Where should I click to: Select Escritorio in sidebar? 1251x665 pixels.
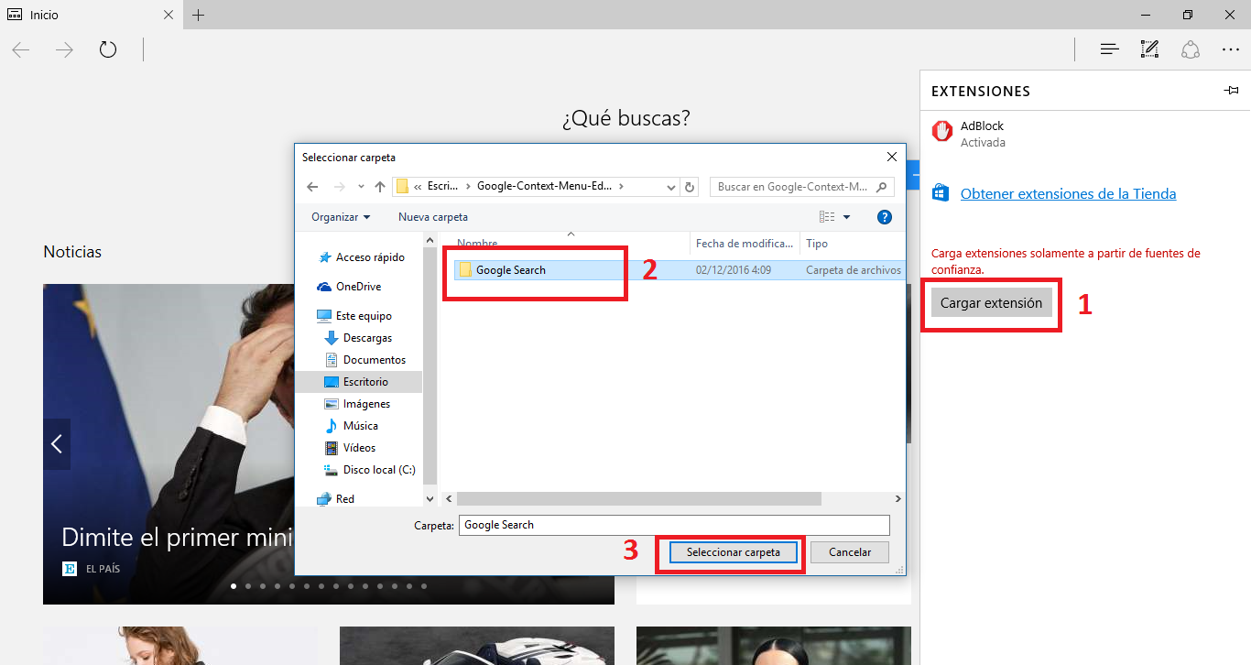(x=358, y=382)
